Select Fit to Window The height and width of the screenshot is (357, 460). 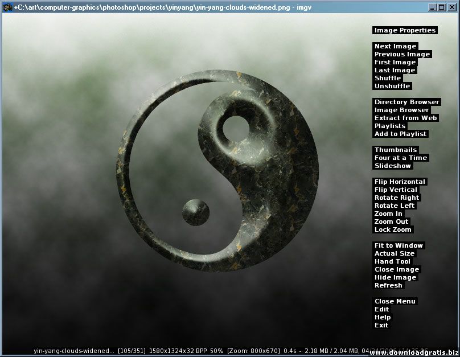[399, 245]
